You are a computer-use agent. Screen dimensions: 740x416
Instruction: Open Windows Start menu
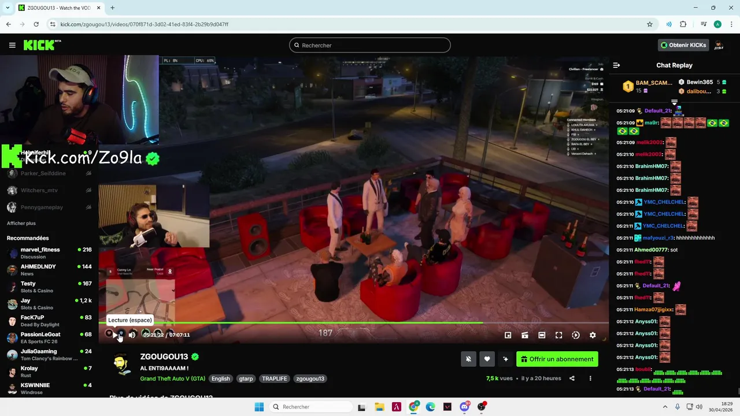point(259,407)
